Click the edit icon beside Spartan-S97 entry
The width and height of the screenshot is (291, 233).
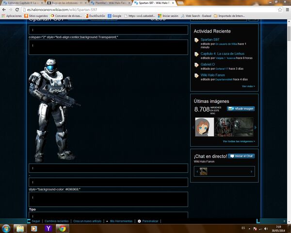coord(196,40)
